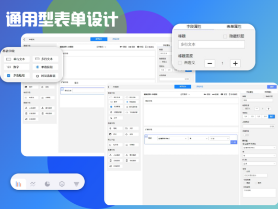Tick 自定义 checkbox in the large callout

pyautogui.click(x=180, y=63)
